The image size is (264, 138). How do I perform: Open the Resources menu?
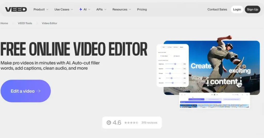[x=120, y=9]
